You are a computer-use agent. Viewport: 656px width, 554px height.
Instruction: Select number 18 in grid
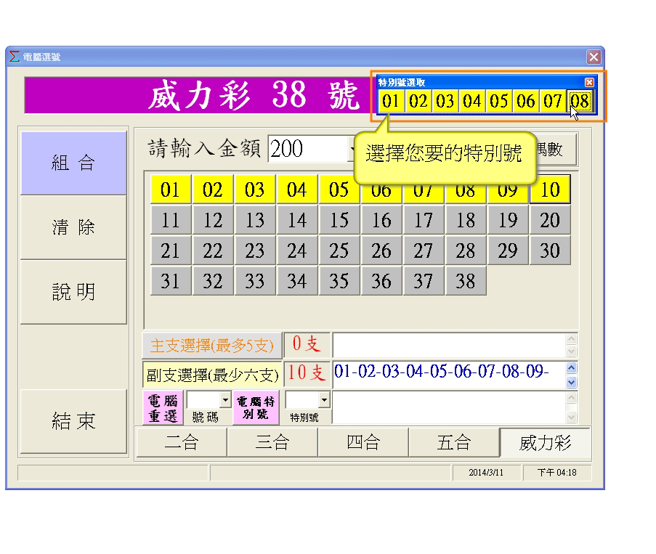pyautogui.click(x=466, y=220)
